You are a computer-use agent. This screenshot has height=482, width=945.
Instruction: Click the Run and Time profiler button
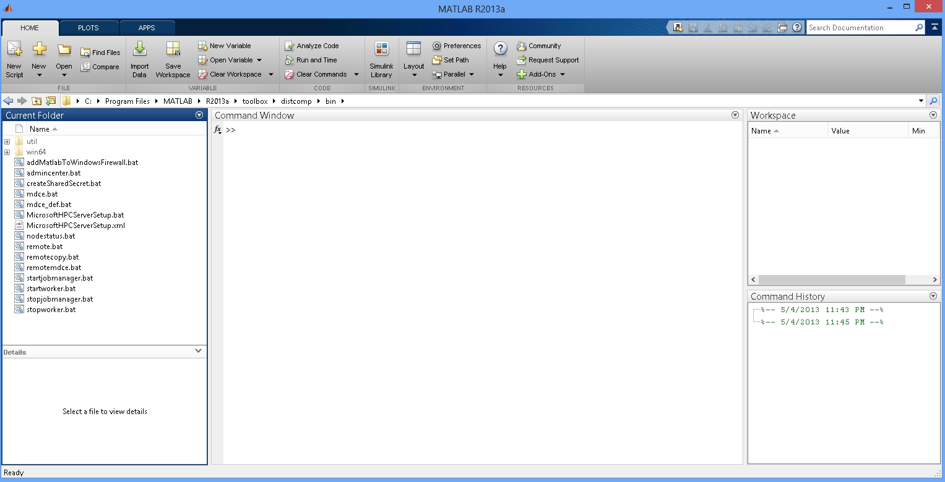[311, 60]
